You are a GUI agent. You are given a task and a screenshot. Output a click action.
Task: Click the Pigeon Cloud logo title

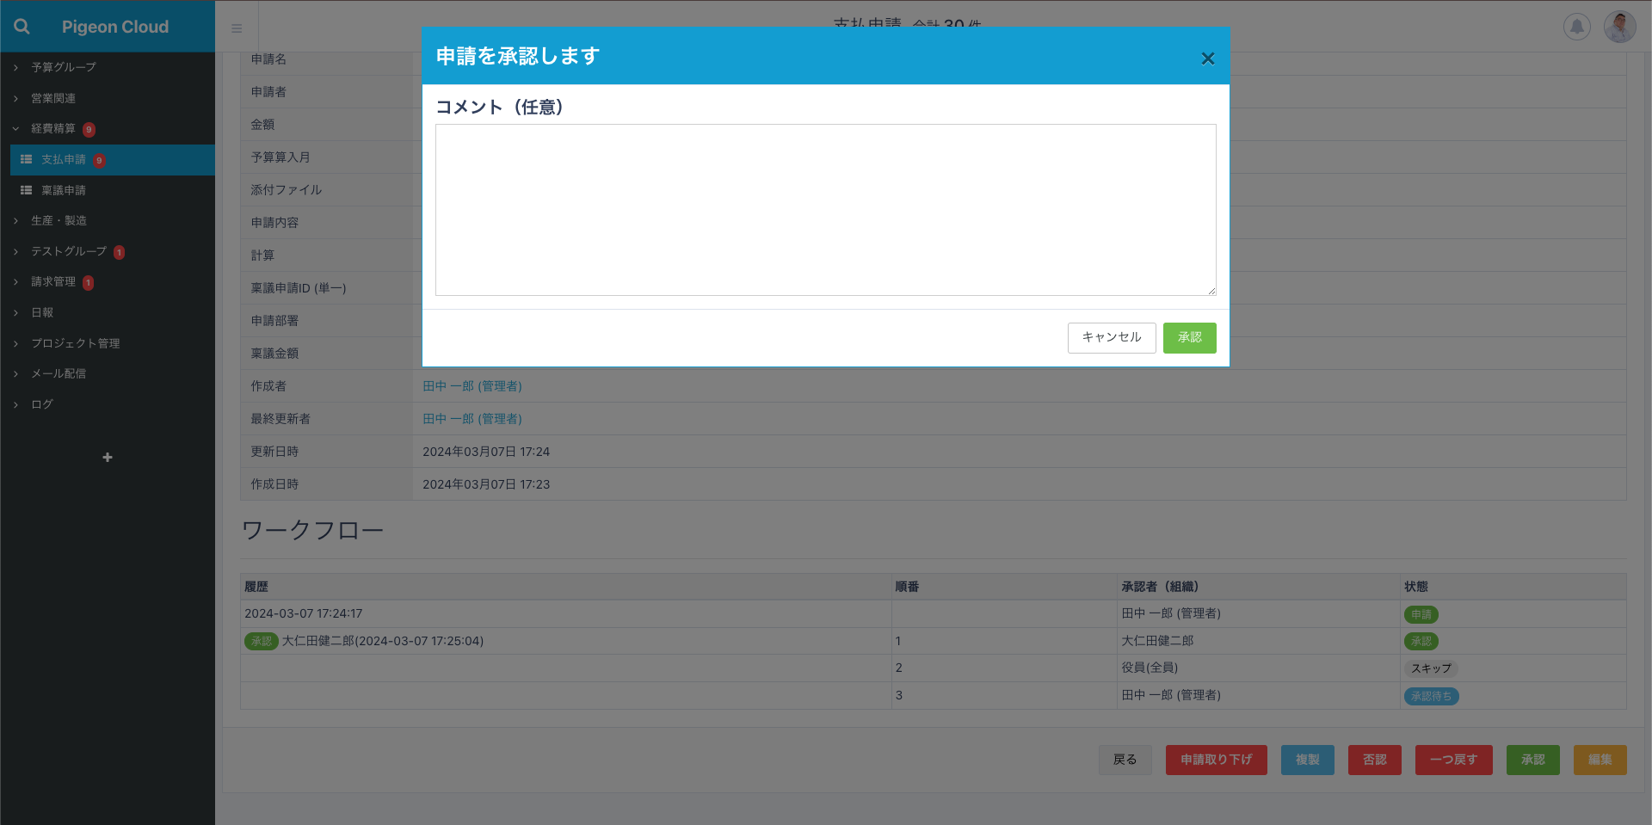(115, 27)
